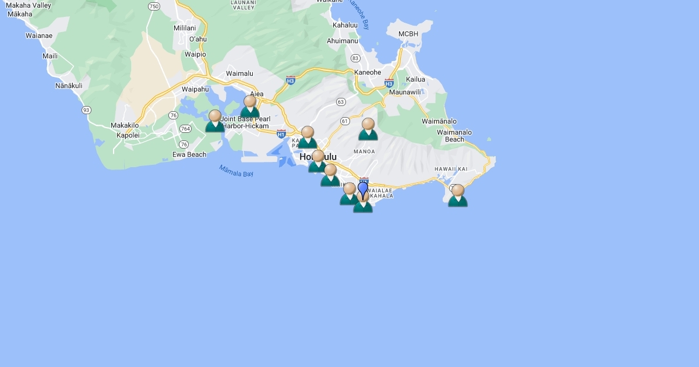Select person marker covering the Honolulu label
The height and width of the screenshot is (367, 699).
(317, 161)
